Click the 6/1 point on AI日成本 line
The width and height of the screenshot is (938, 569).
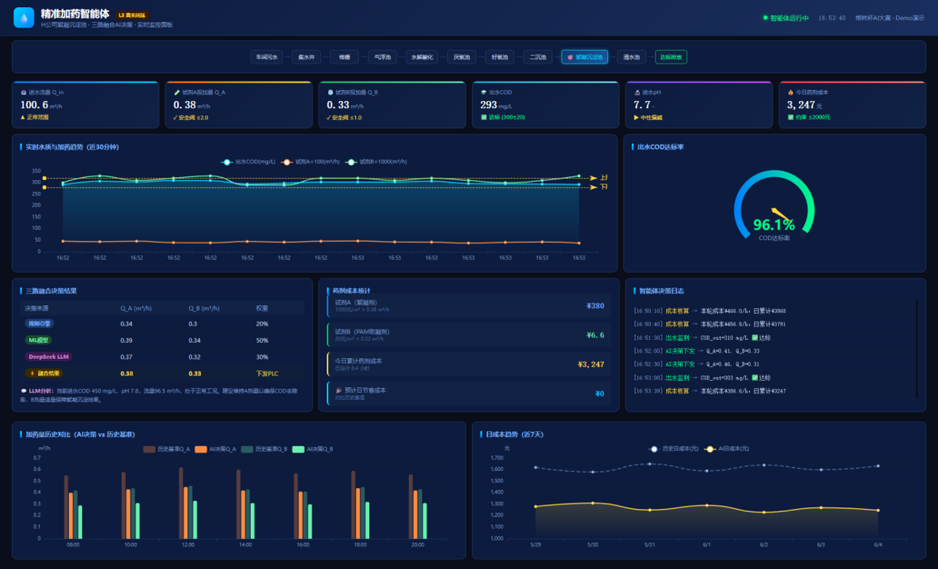pos(707,506)
